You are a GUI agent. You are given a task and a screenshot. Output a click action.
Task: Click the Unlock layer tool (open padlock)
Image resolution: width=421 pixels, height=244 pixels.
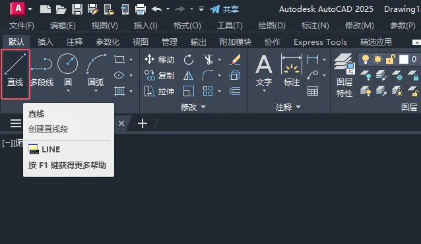413,91
